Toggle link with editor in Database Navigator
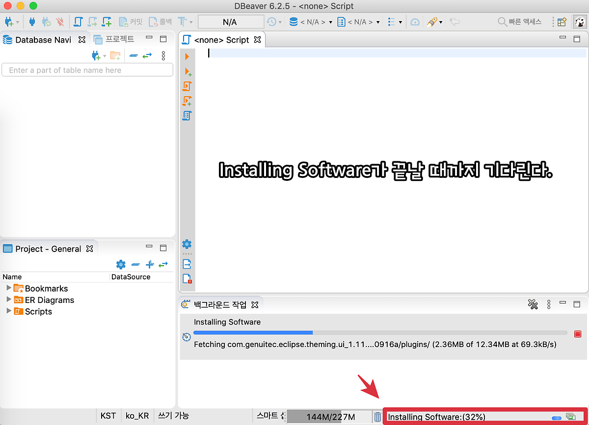This screenshot has height=425, width=589. click(x=147, y=56)
